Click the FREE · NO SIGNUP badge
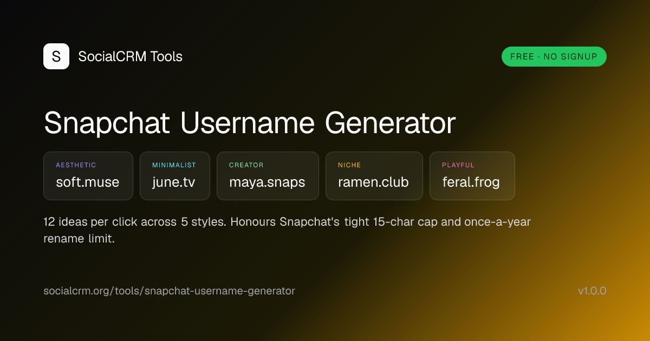This screenshot has width=650, height=341. (554, 56)
